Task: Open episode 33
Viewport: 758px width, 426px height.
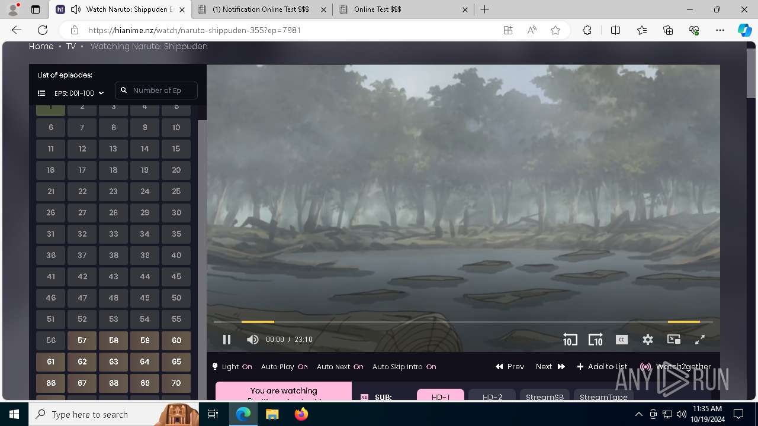Action: click(x=113, y=234)
